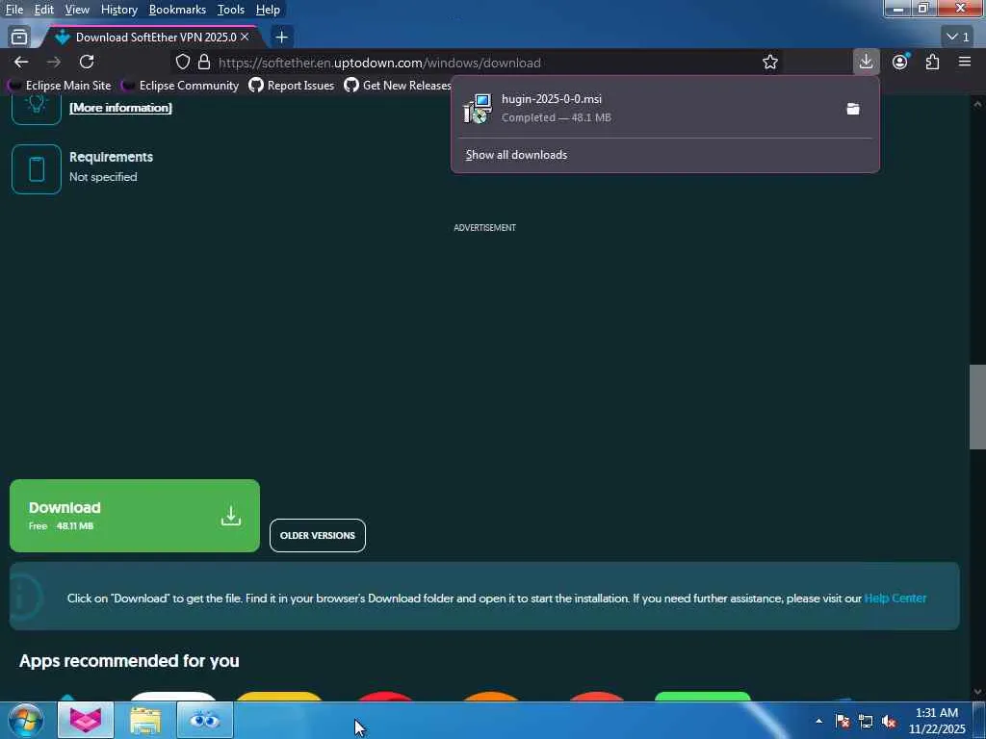Open the Tools menu

pos(231,10)
